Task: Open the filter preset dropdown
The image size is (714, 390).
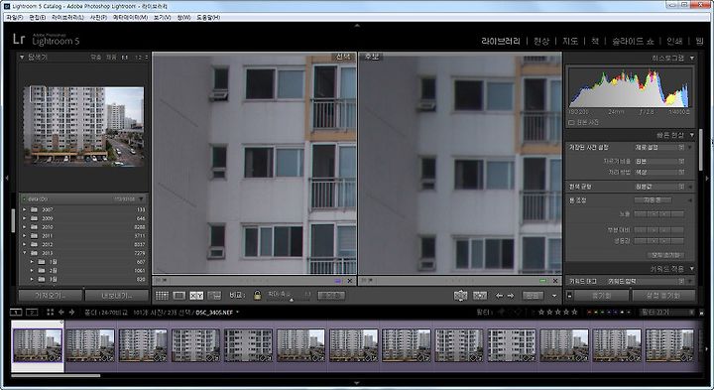Action: coord(667,312)
